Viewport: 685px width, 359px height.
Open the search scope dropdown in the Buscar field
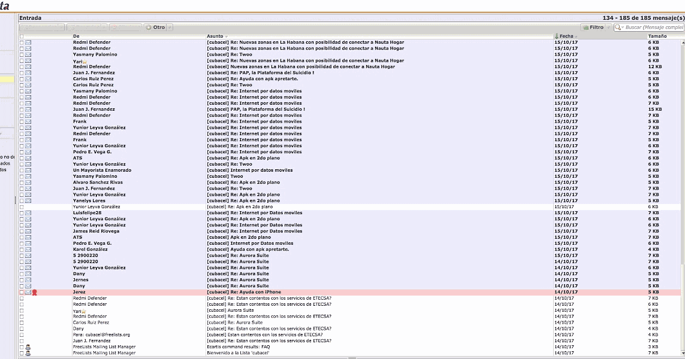(622, 27)
